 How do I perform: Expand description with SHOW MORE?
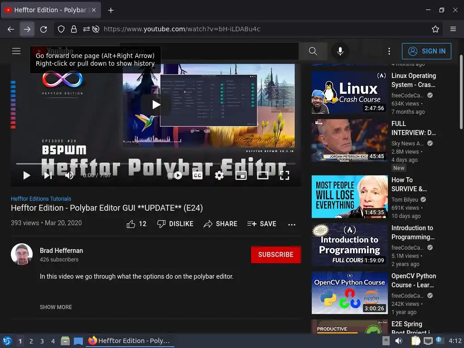point(56,307)
